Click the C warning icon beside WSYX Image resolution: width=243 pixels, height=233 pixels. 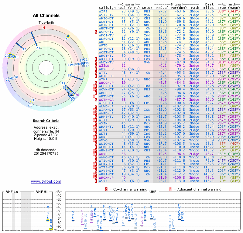96,181
